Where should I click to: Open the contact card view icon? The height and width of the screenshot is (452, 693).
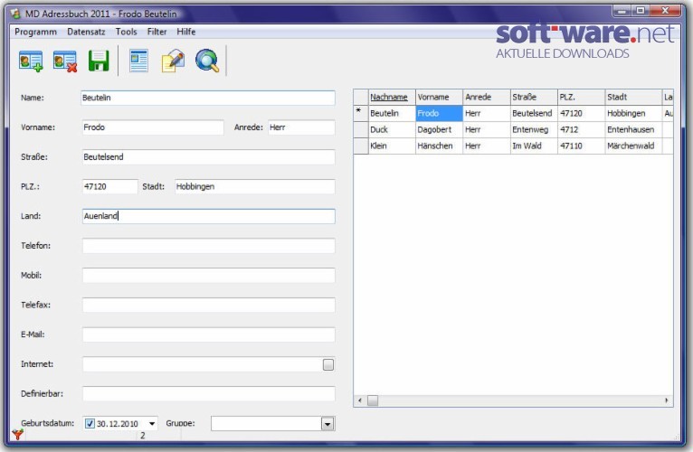(138, 61)
